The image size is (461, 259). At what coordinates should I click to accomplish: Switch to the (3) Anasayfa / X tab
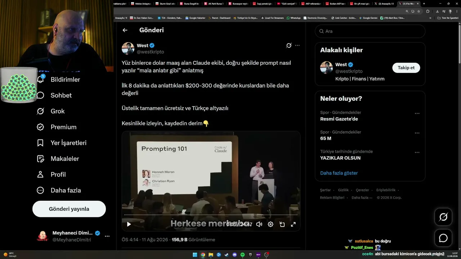pos(385,4)
